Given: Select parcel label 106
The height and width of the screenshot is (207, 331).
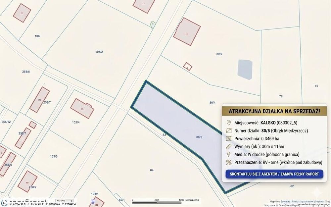Looking at the screenshot, I should [x=37, y=36].
